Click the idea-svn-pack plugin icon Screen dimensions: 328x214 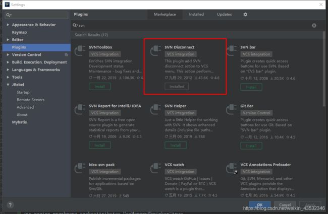(80, 168)
